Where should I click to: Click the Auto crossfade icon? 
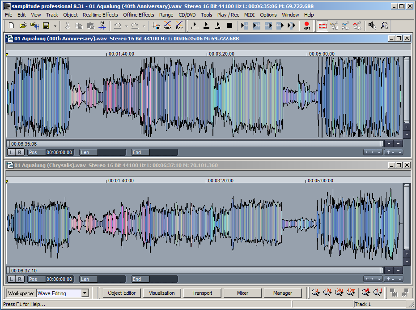point(167,26)
